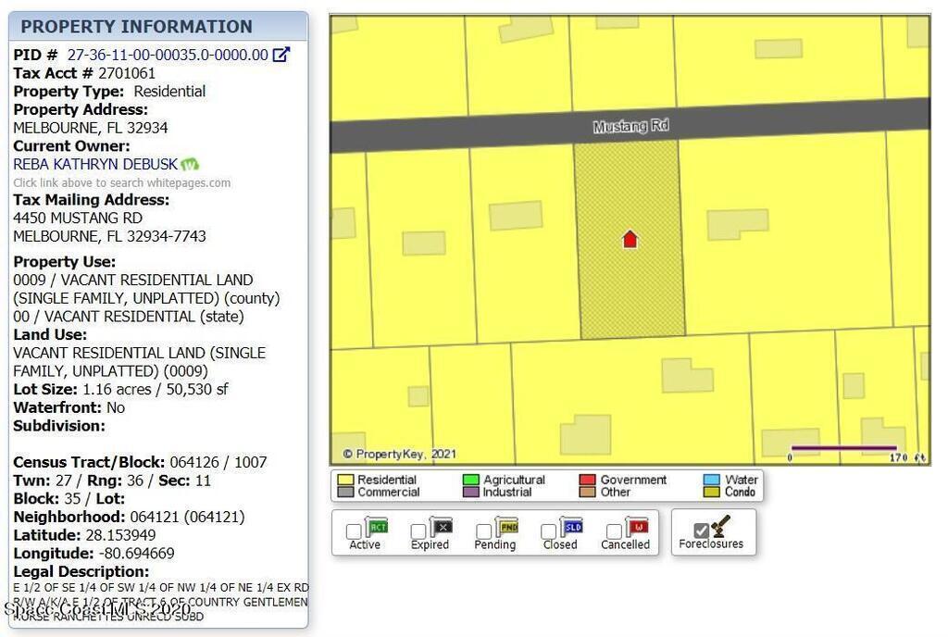Click the Government red legend swatch
The width and height of the screenshot is (948, 637).
(587, 480)
